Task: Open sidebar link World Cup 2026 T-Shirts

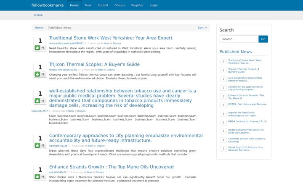Action: pyautogui.click(x=246, y=149)
